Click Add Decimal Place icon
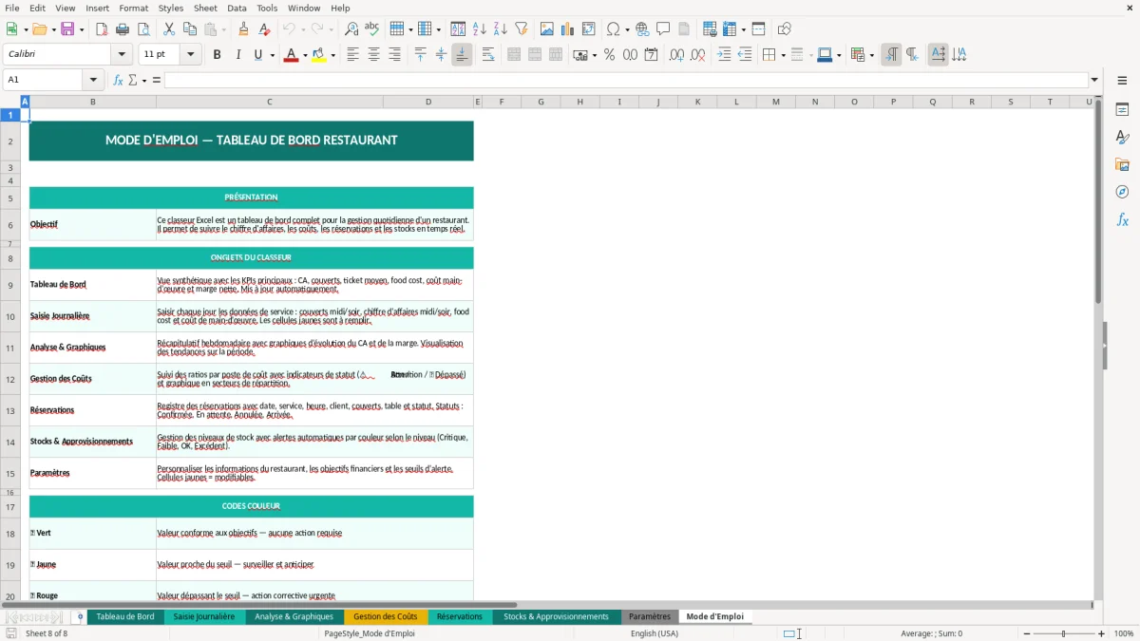 coord(676,55)
